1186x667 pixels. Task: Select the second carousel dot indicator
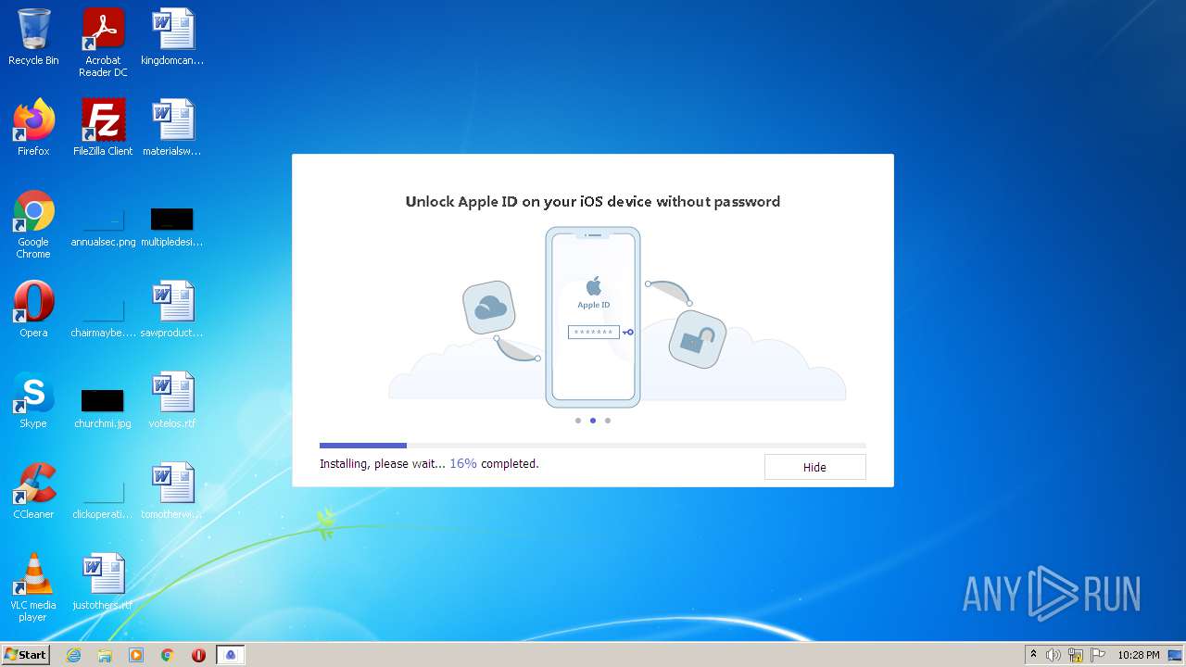[593, 421]
